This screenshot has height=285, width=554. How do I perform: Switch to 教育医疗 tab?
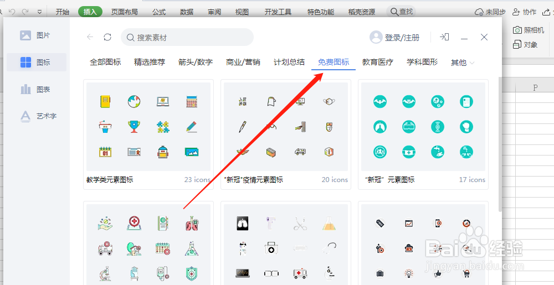pyautogui.click(x=378, y=62)
